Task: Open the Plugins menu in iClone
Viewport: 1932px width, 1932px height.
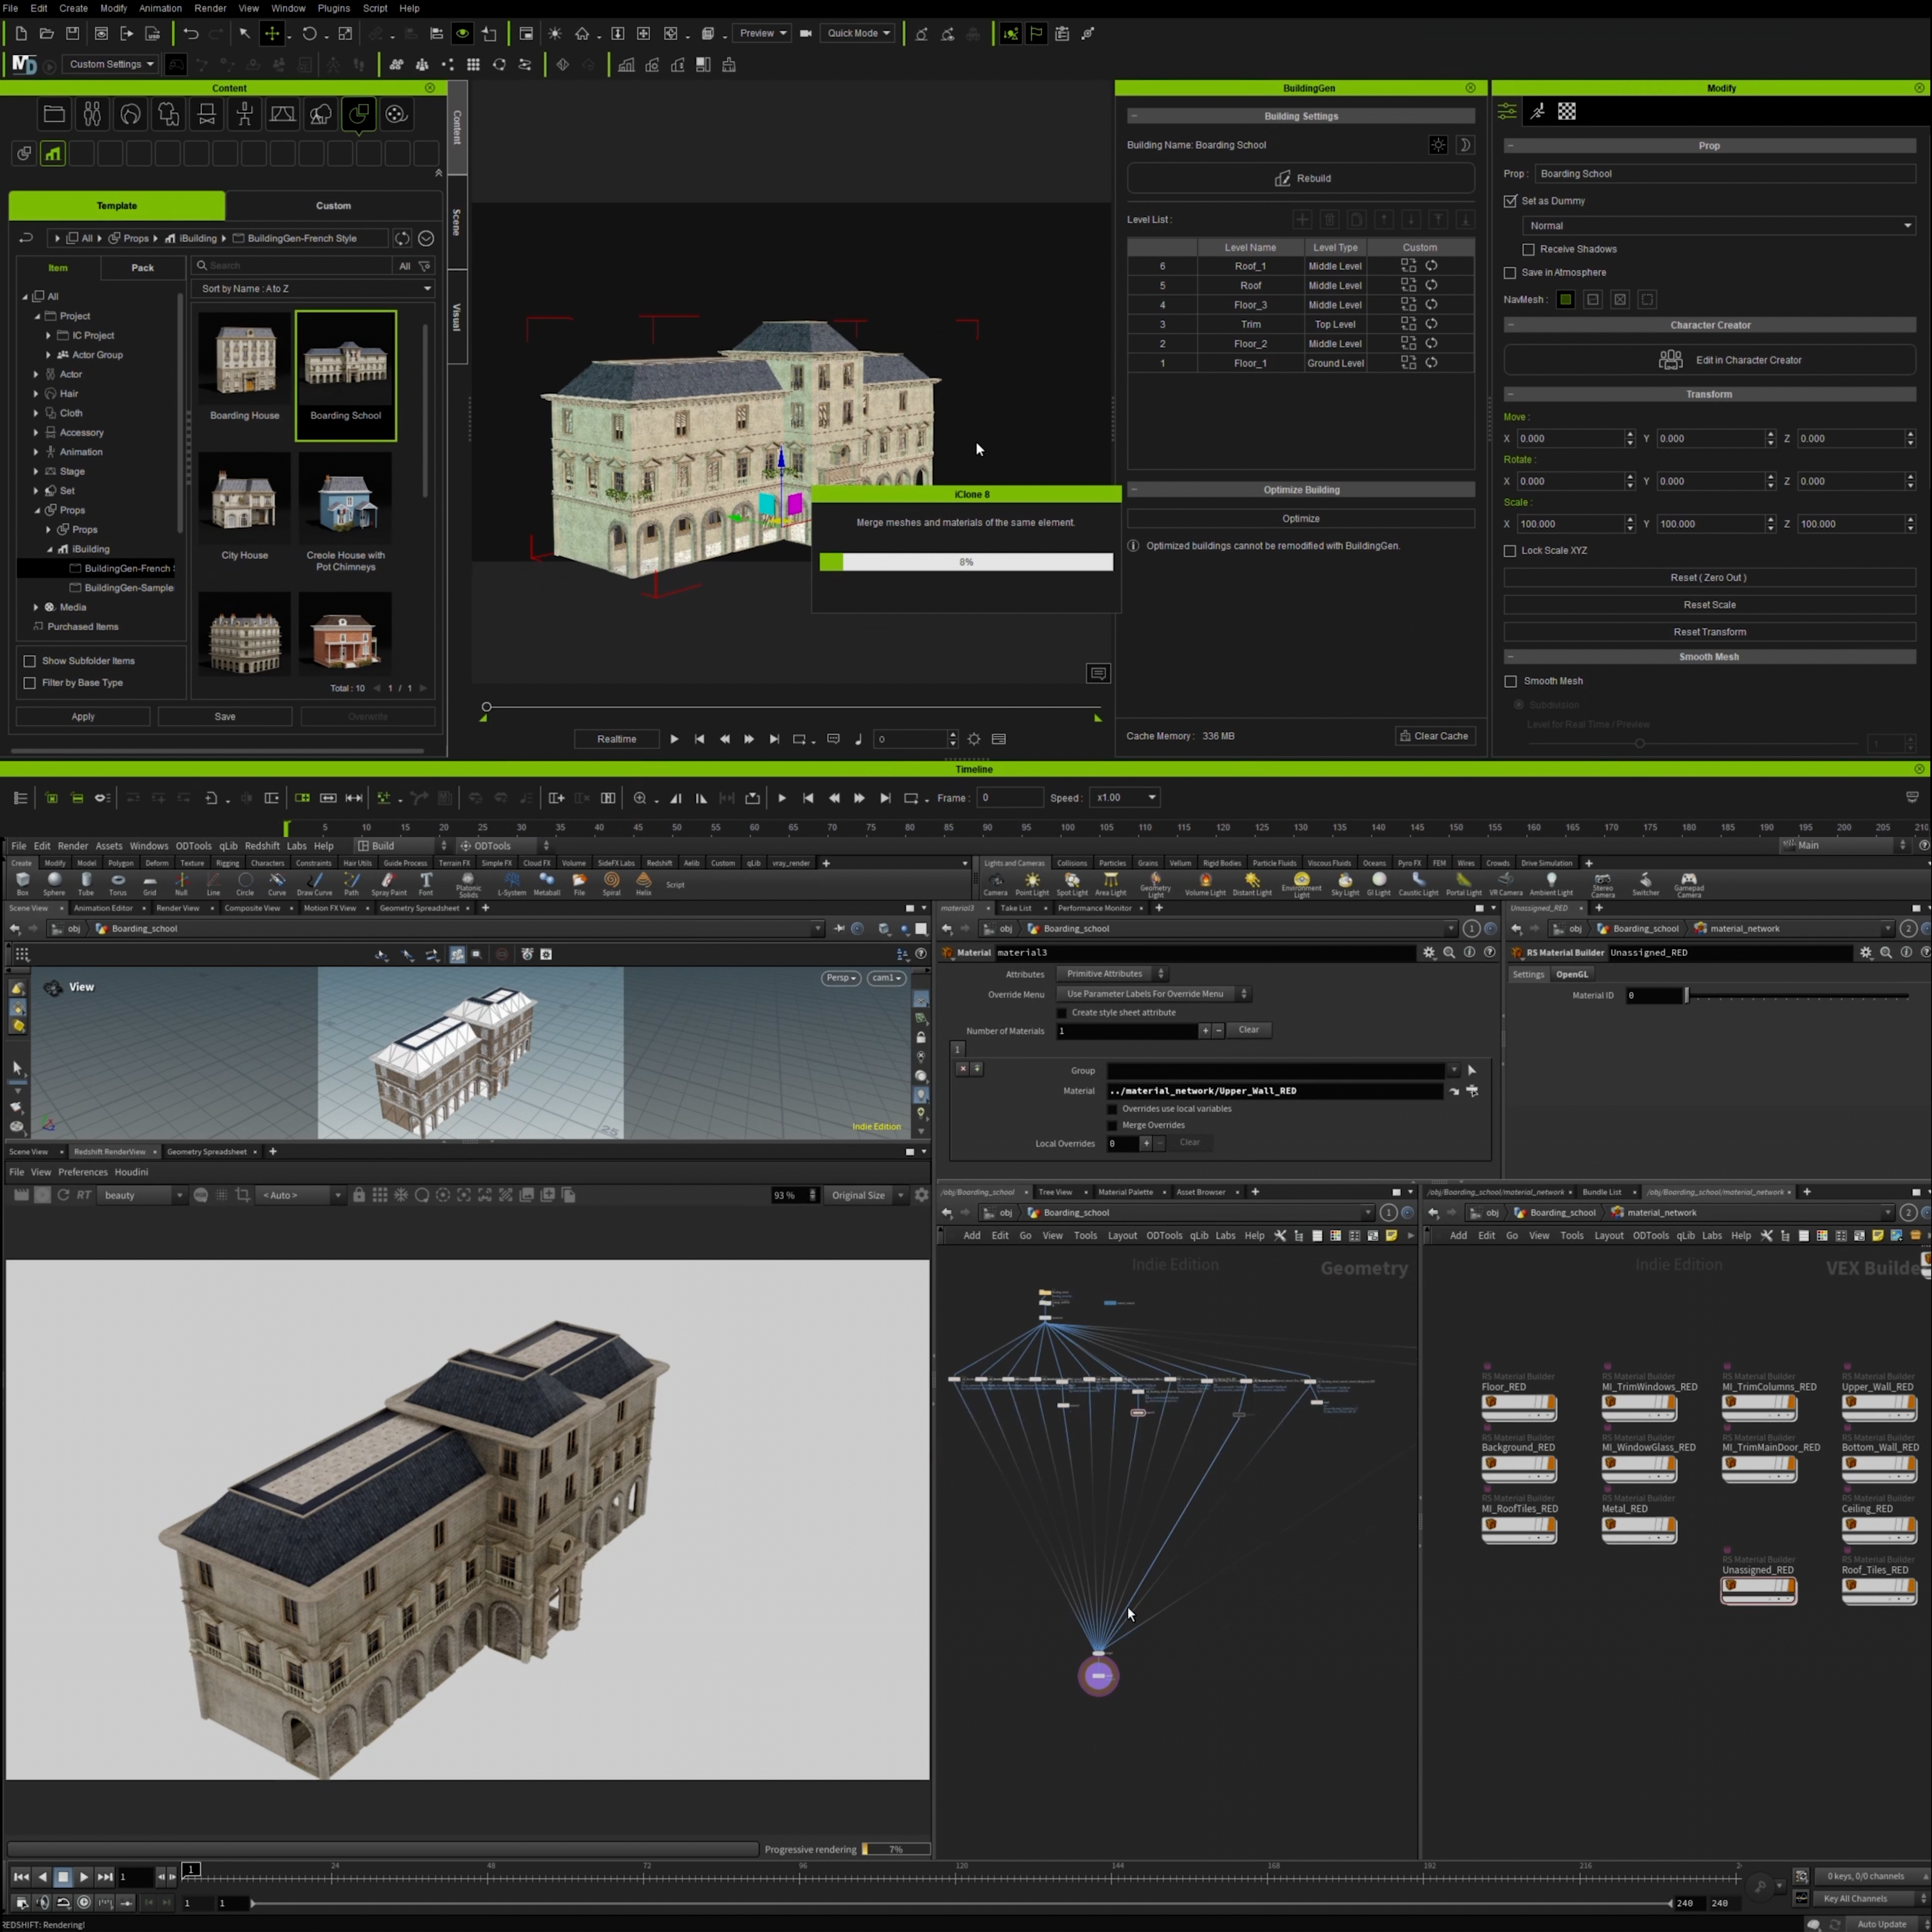Action: (x=333, y=8)
